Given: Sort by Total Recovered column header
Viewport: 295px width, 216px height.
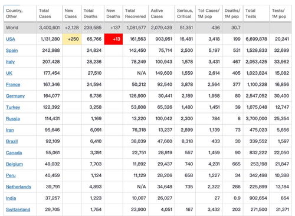Looking at the screenshot, I should point(136,14).
